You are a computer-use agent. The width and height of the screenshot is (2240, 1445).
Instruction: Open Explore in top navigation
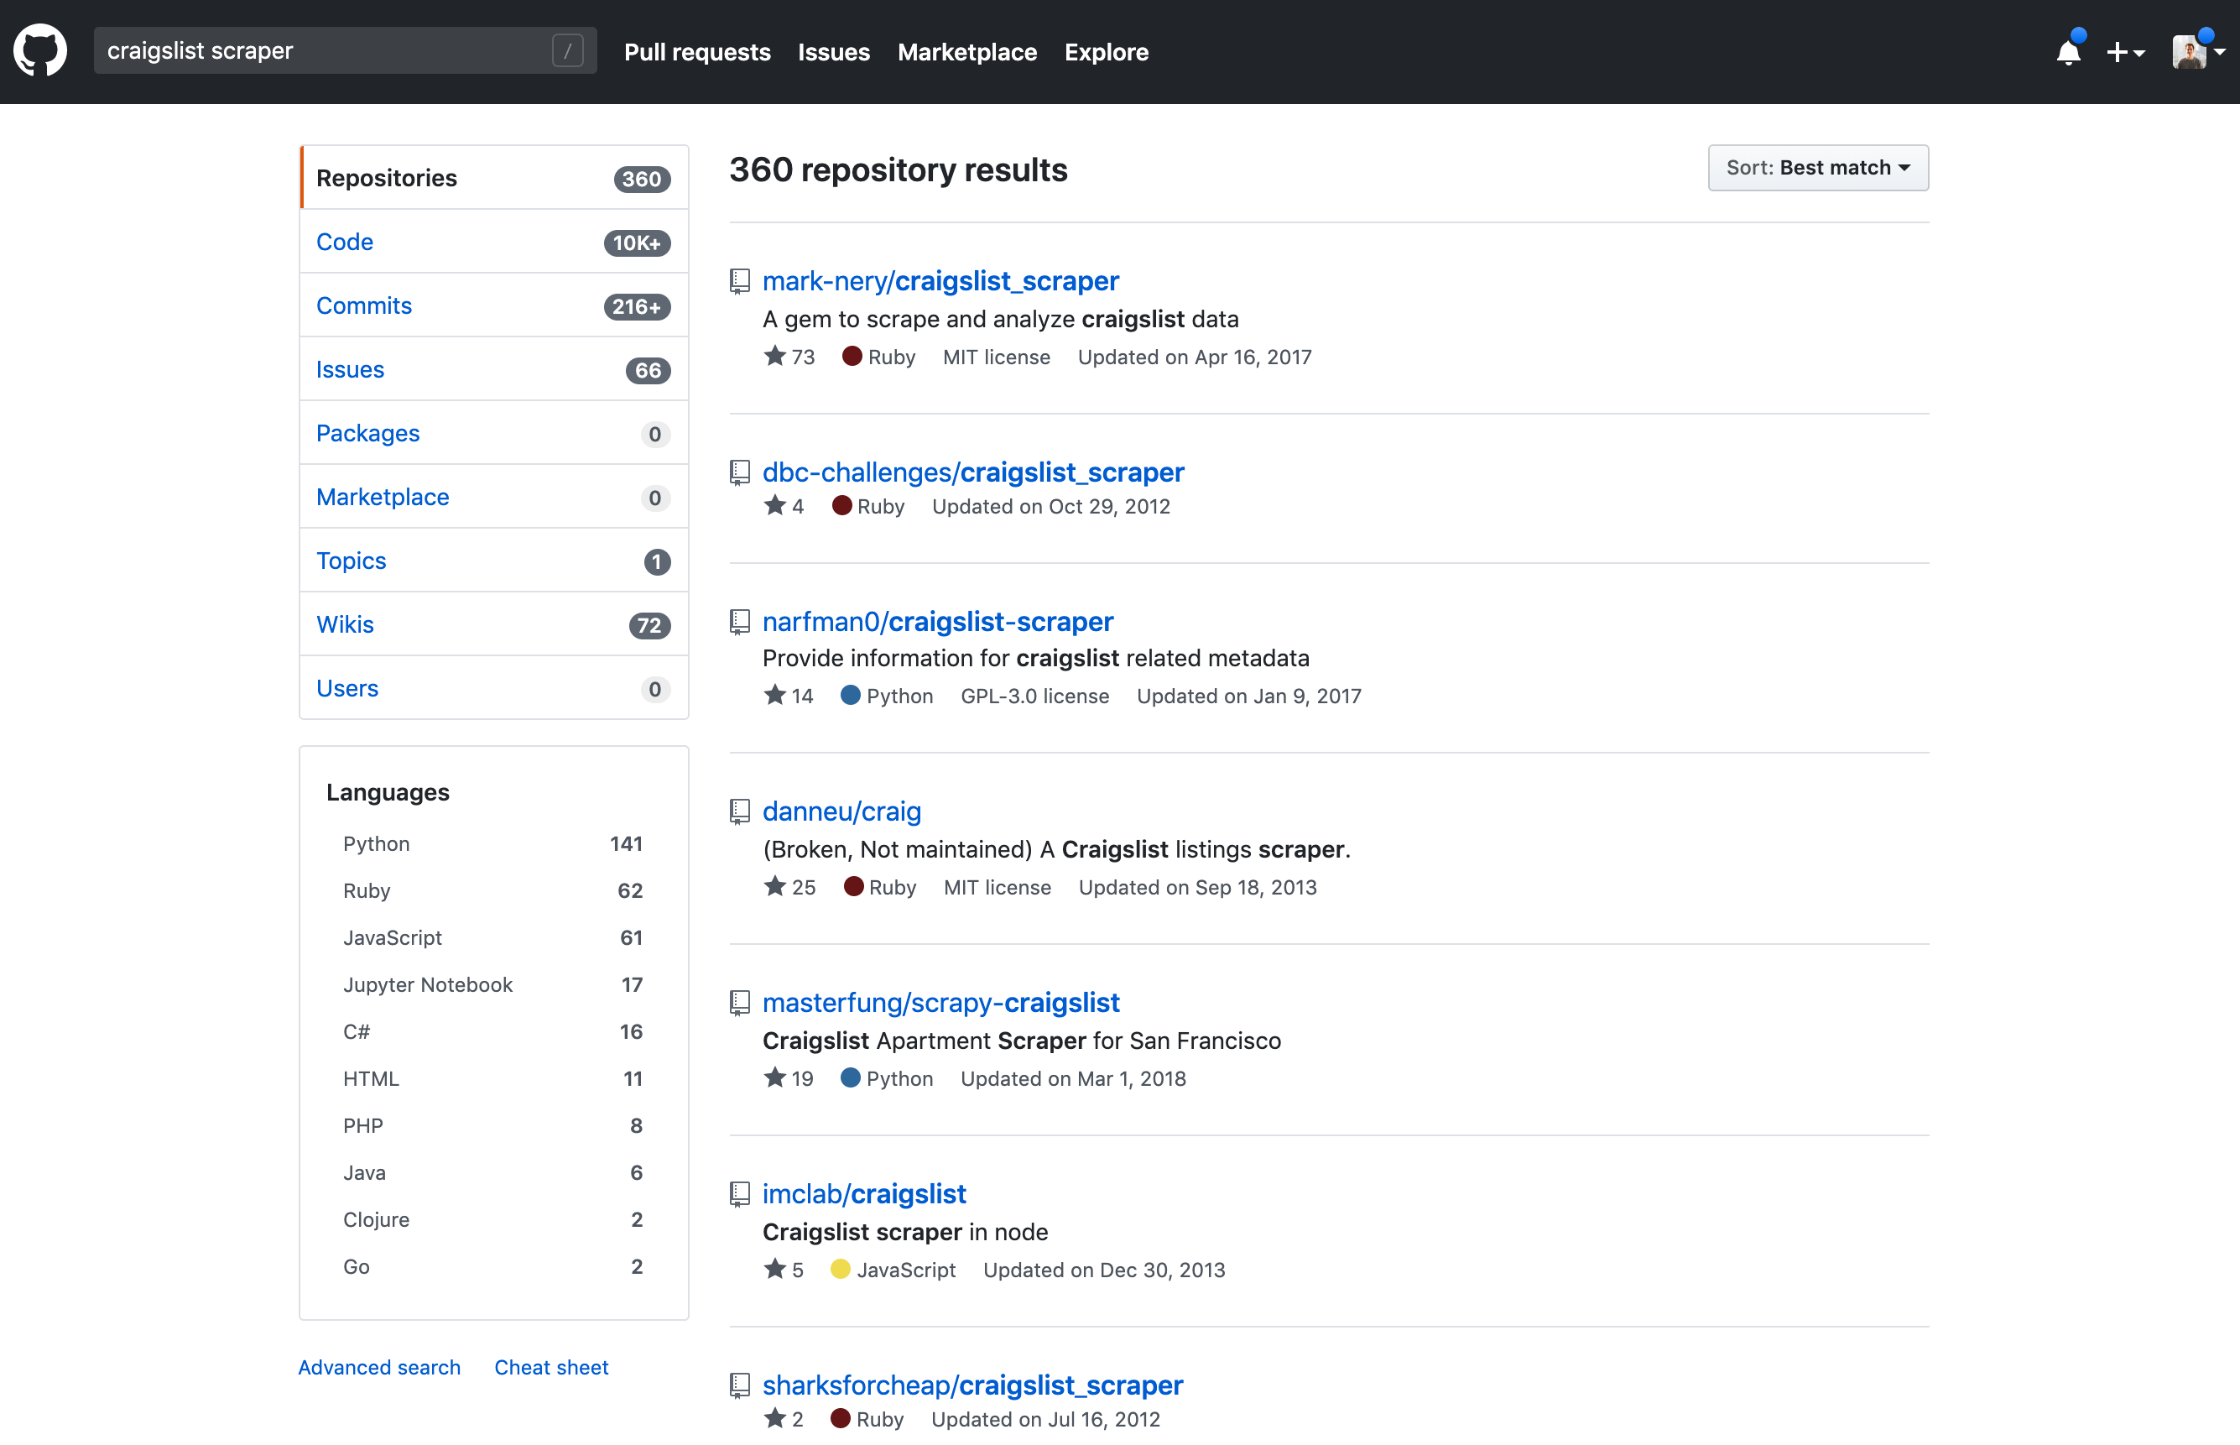pos(1106,52)
